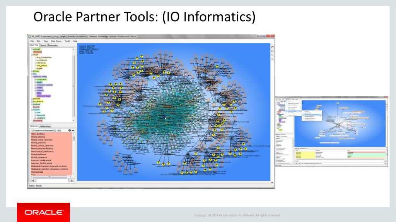Image resolution: width=396 pixels, height=222 pixels.
Task: Select molecular complex in the class tree
Action: coord(44,85)
